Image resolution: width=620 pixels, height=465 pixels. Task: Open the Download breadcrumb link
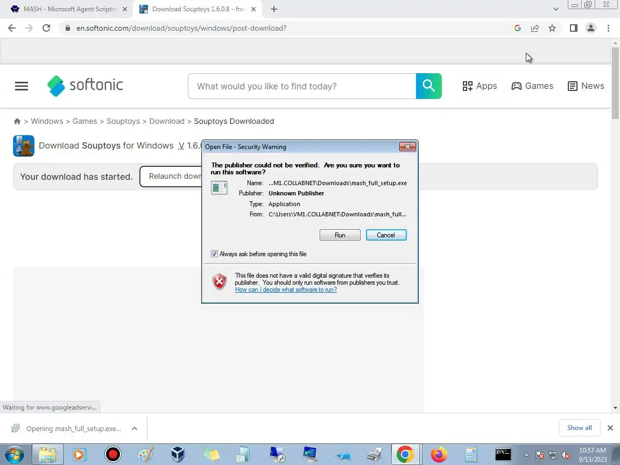[x=167, y=122]
